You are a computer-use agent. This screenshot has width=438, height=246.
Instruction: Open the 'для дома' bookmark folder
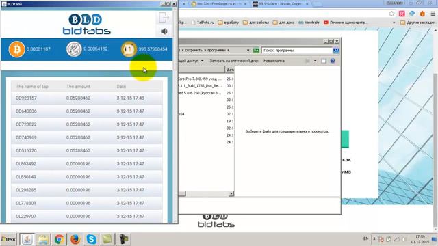pyautogui.click(x=283, y=23)
